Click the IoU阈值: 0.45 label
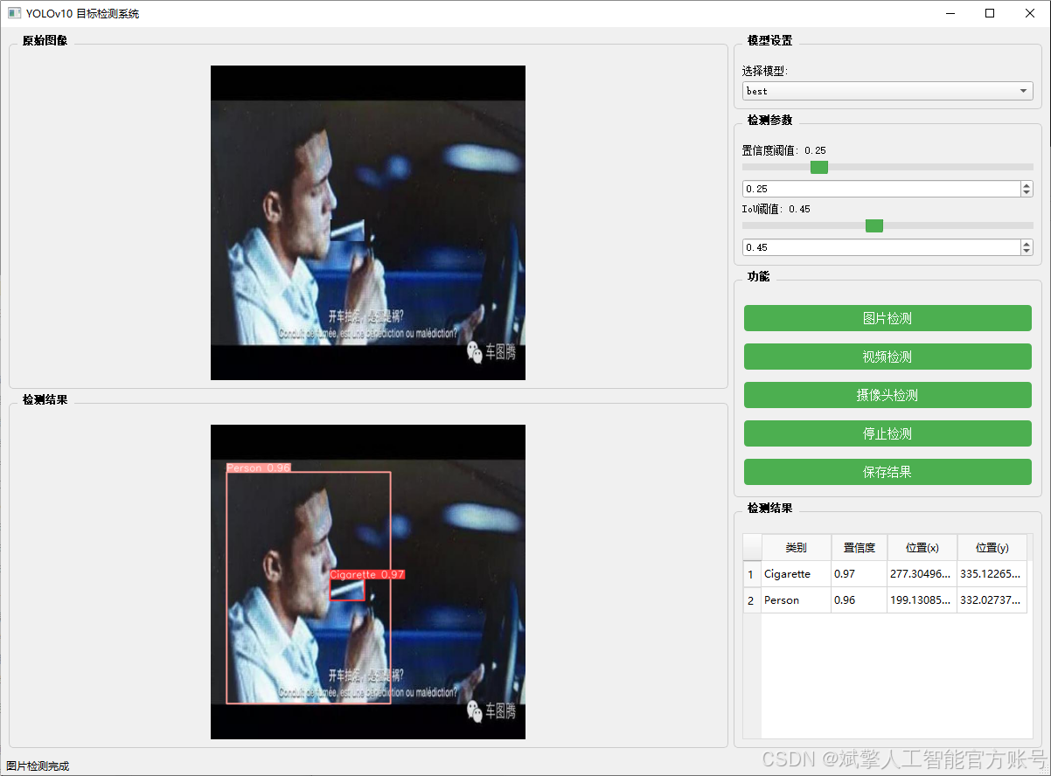Screen dimensions: 1051x776 click(776, 209)
